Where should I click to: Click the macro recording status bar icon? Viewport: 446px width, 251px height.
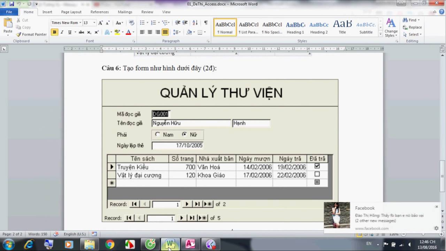[x=94, y=234]
